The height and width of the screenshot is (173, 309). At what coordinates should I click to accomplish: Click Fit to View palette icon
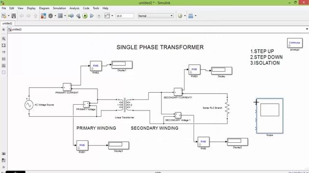(x=3, y=45)
